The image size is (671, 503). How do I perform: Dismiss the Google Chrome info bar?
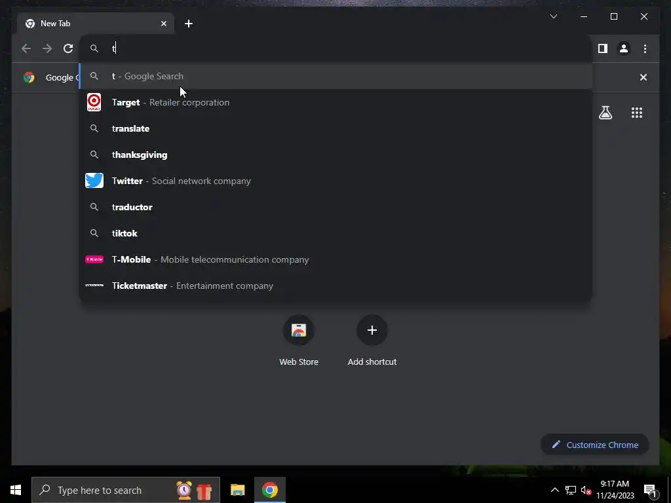[643, 77]
